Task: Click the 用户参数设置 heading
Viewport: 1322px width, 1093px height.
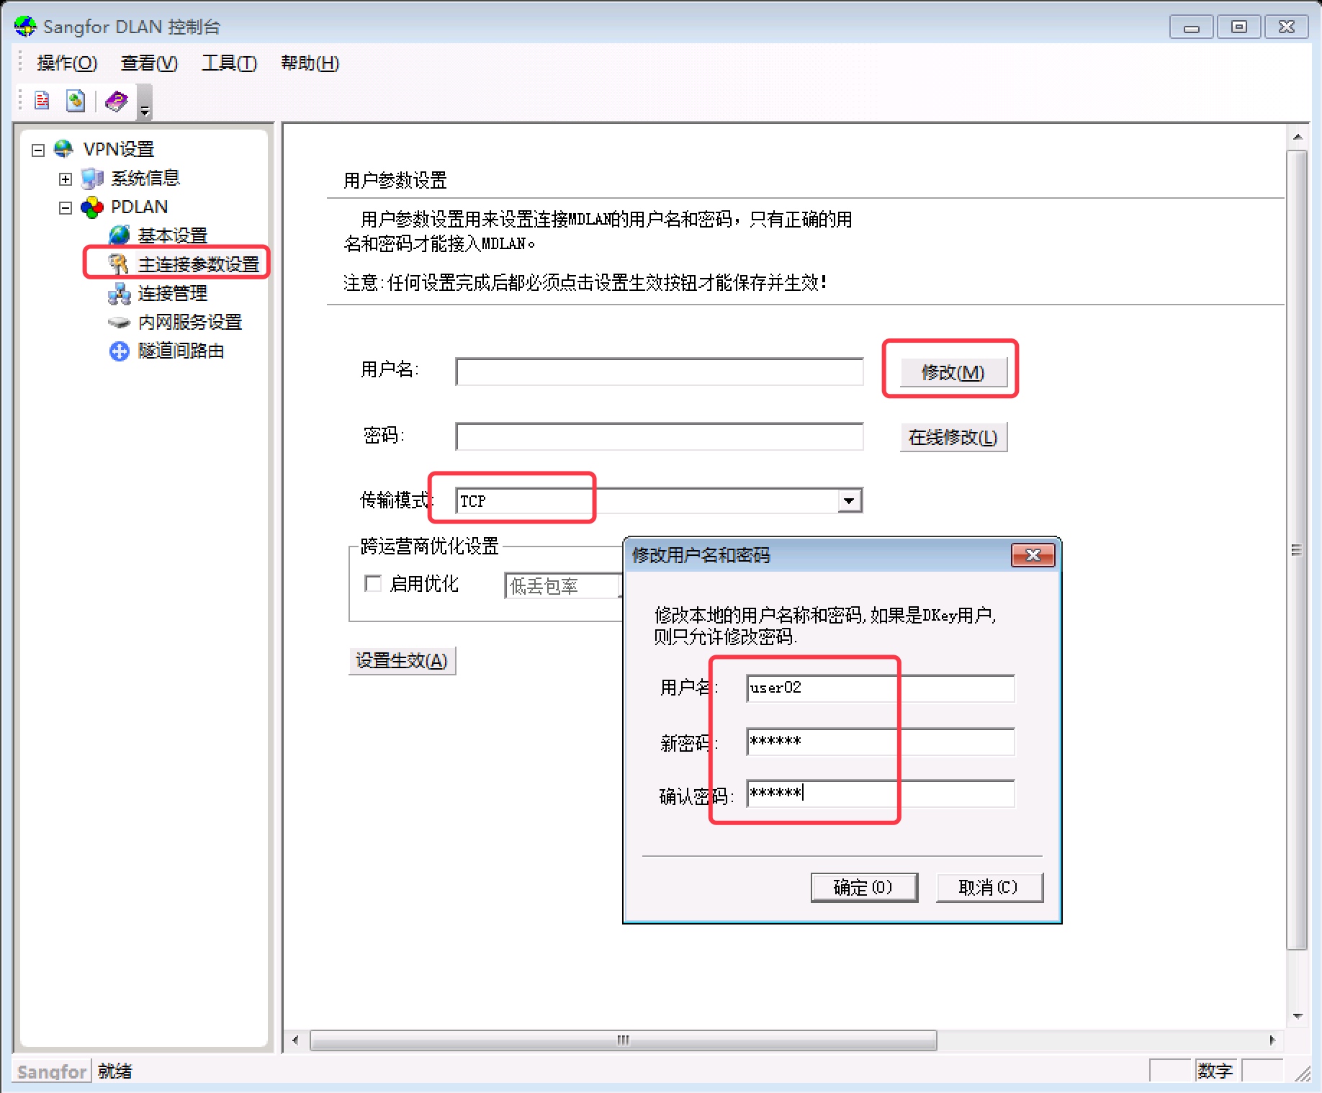Action: (395, 180)
